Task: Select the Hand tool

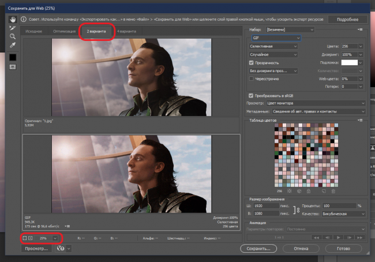Action: (x=13, y=20)
